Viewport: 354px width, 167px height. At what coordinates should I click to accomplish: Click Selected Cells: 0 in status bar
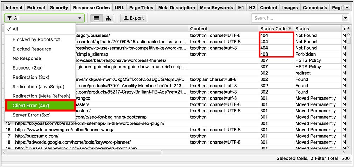tap(295, 158)
